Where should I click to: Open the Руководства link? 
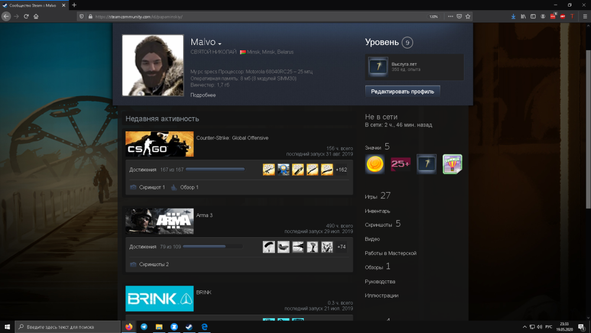(x=380, y=282)
